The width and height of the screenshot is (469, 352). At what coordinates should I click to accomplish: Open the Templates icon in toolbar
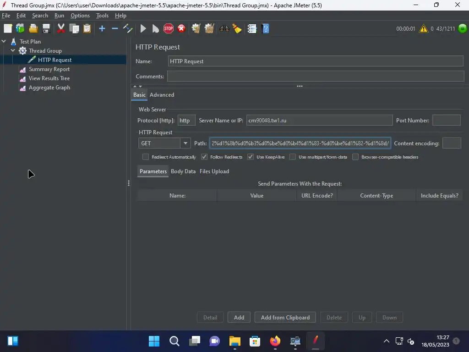20,29
